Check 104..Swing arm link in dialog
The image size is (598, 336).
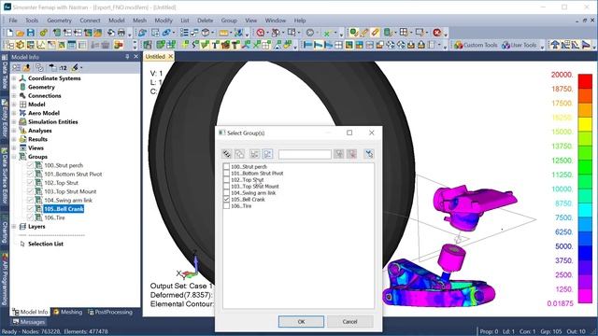point(226,193)
